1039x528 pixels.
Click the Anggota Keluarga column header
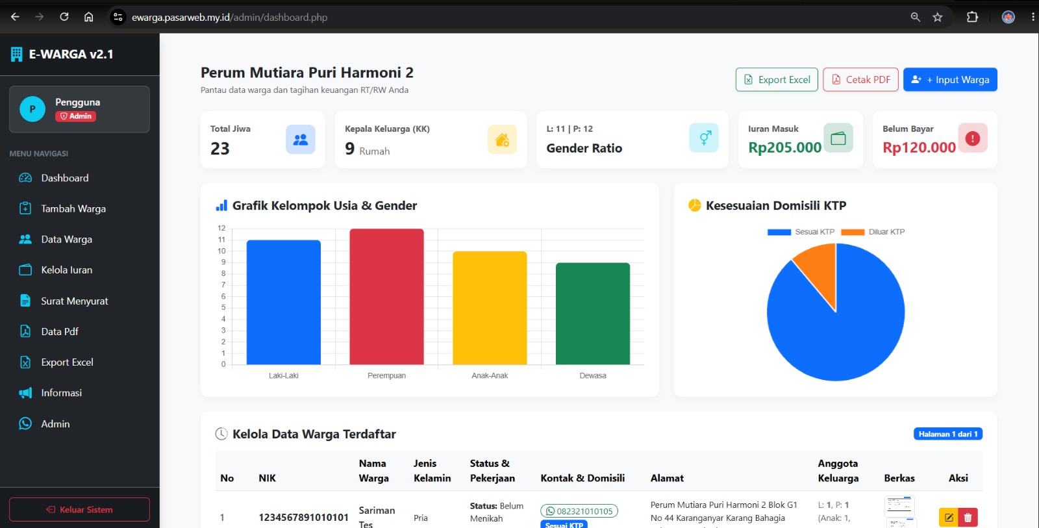tap(838, 471)
